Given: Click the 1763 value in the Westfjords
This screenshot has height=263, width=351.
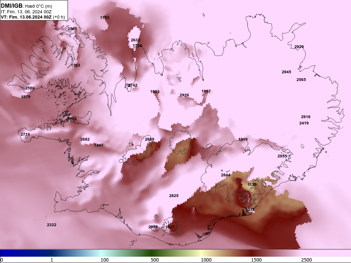Looking at the screenshot, I should (75, 65).
